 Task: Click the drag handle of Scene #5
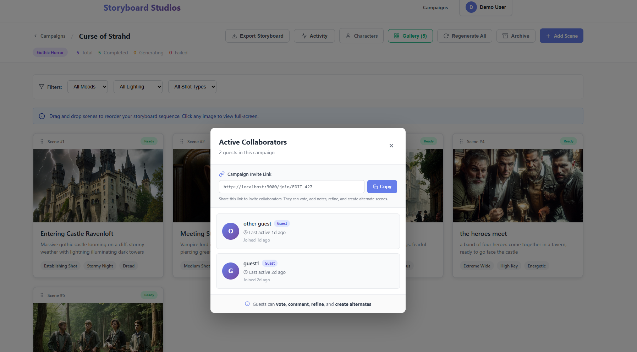[42, 295]
